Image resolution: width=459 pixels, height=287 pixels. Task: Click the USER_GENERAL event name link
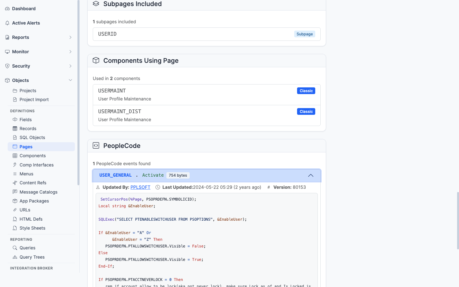point(115,175)
